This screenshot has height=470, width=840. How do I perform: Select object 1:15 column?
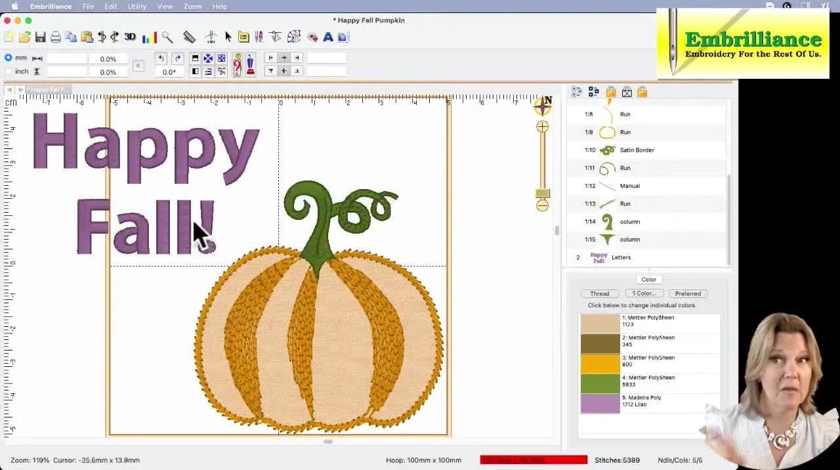point(647,240)
